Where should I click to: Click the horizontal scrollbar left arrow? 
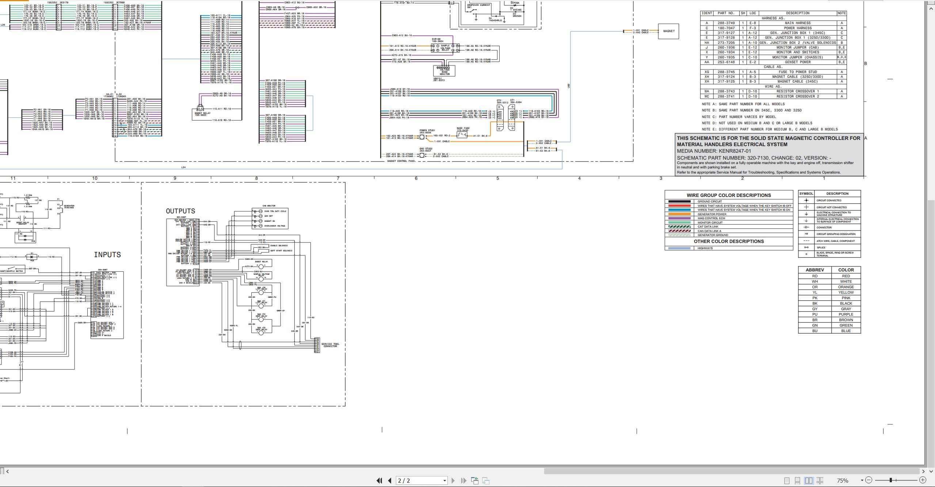click(x=7, y=471)
